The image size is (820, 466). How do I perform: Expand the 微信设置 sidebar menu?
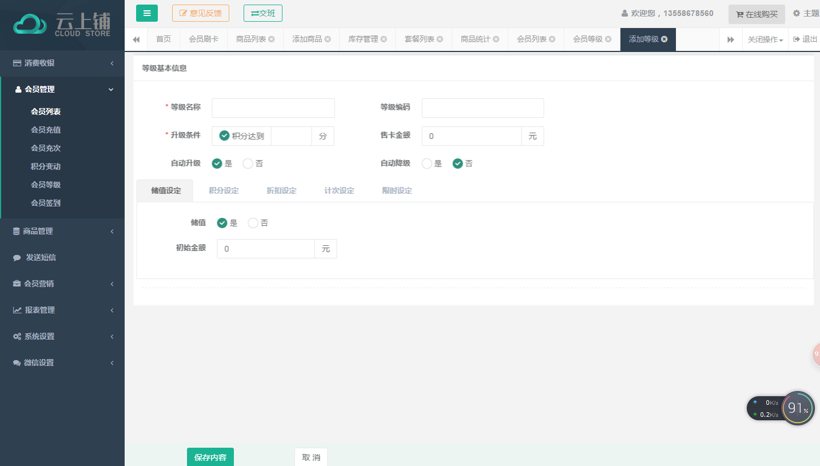click(62, 363)
